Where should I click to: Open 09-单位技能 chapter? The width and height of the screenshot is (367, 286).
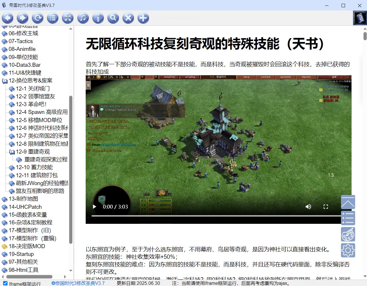[23, 57]
